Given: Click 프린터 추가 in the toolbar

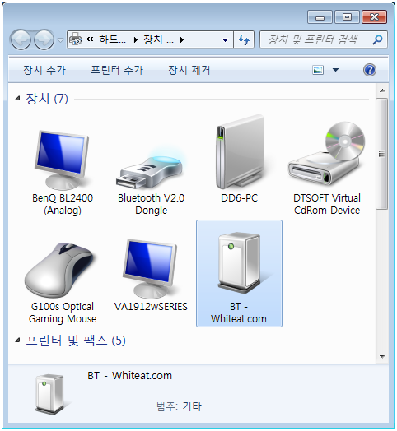Looking at the screenshot, I should (117, 70).
